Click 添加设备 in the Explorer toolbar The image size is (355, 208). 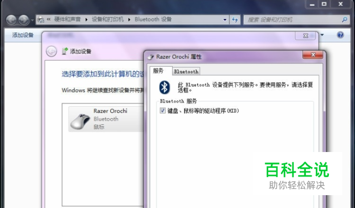click(x=23, y=35)
